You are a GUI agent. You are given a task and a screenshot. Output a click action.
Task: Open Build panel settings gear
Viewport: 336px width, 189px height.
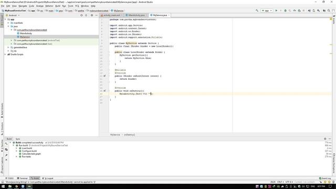click(x=325, y=139)
